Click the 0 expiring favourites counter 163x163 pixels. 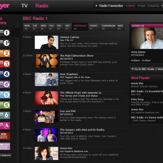click(153, 6)
